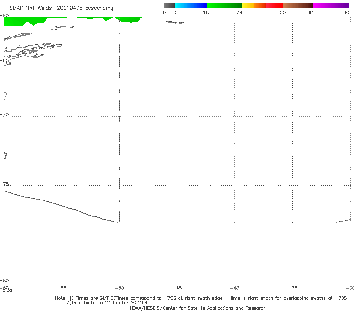Click the word 'descending' in the title

click(x=100, y=8)
